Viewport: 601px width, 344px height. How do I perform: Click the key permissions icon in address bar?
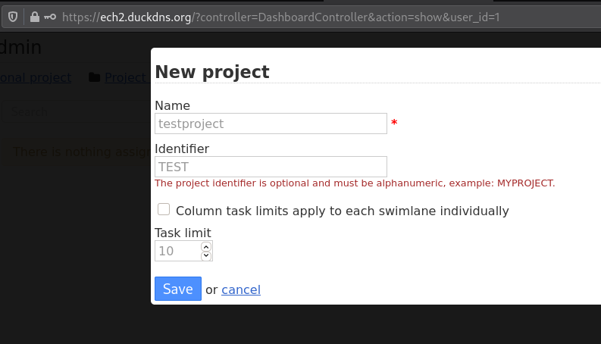pyautogui.click(x=50, y=17)
